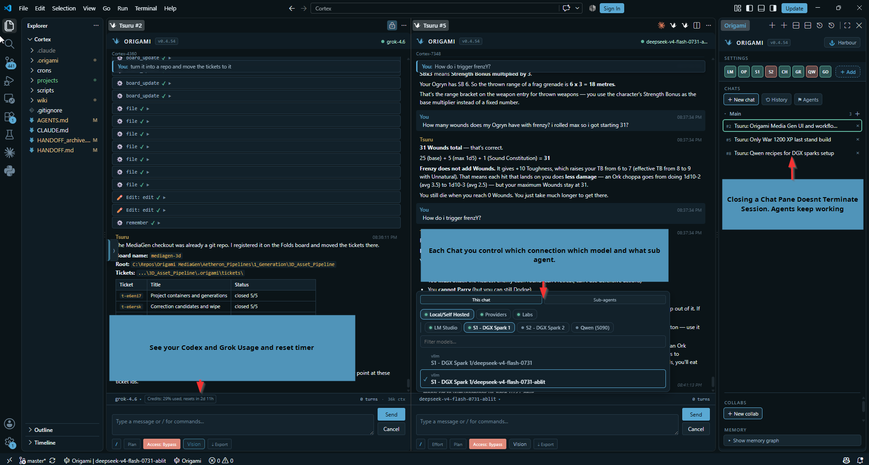Image resolution: width=869 pixels, height=465 pixels.
Task: Open the grok-4.6 model dropdown
Action: tap(128, 399)
